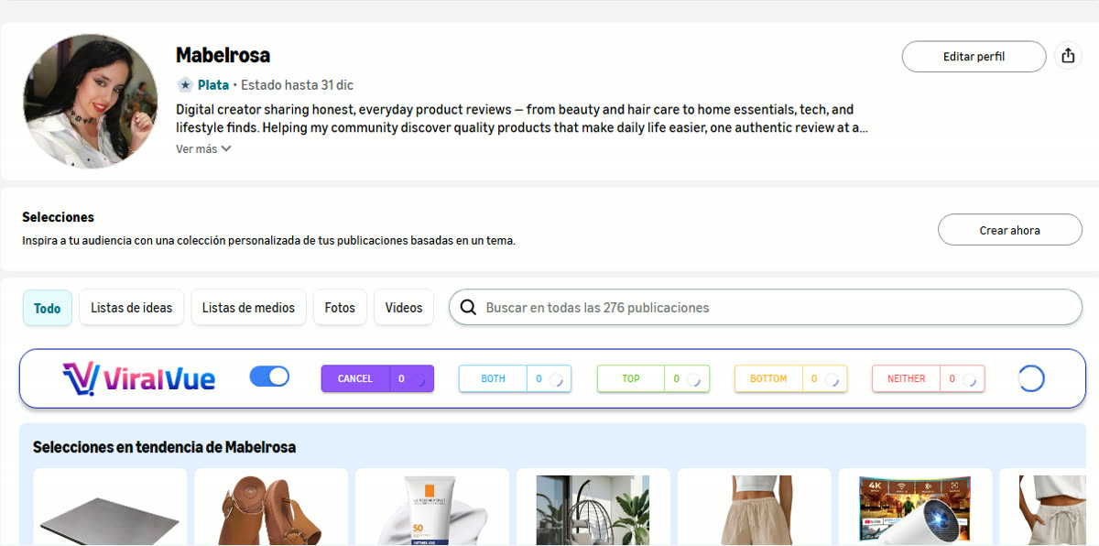
Task: Switch to the Videos tab
Action: (x=404, y=308)
